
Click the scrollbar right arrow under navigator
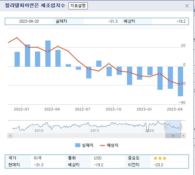click(x=183, y=135)
